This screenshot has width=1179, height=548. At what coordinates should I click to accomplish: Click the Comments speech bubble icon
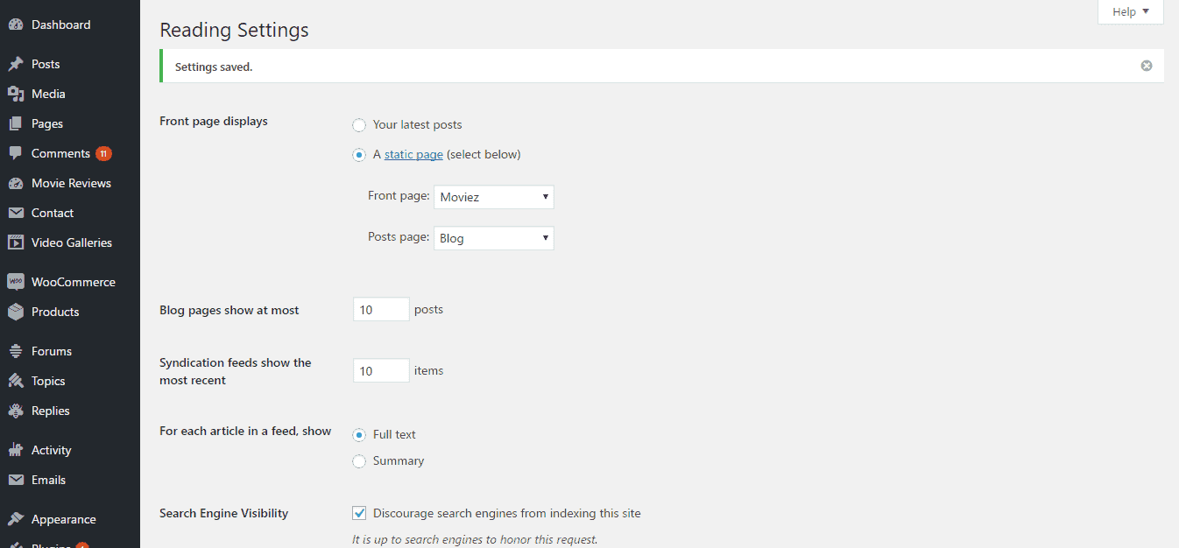coord(15,153)
